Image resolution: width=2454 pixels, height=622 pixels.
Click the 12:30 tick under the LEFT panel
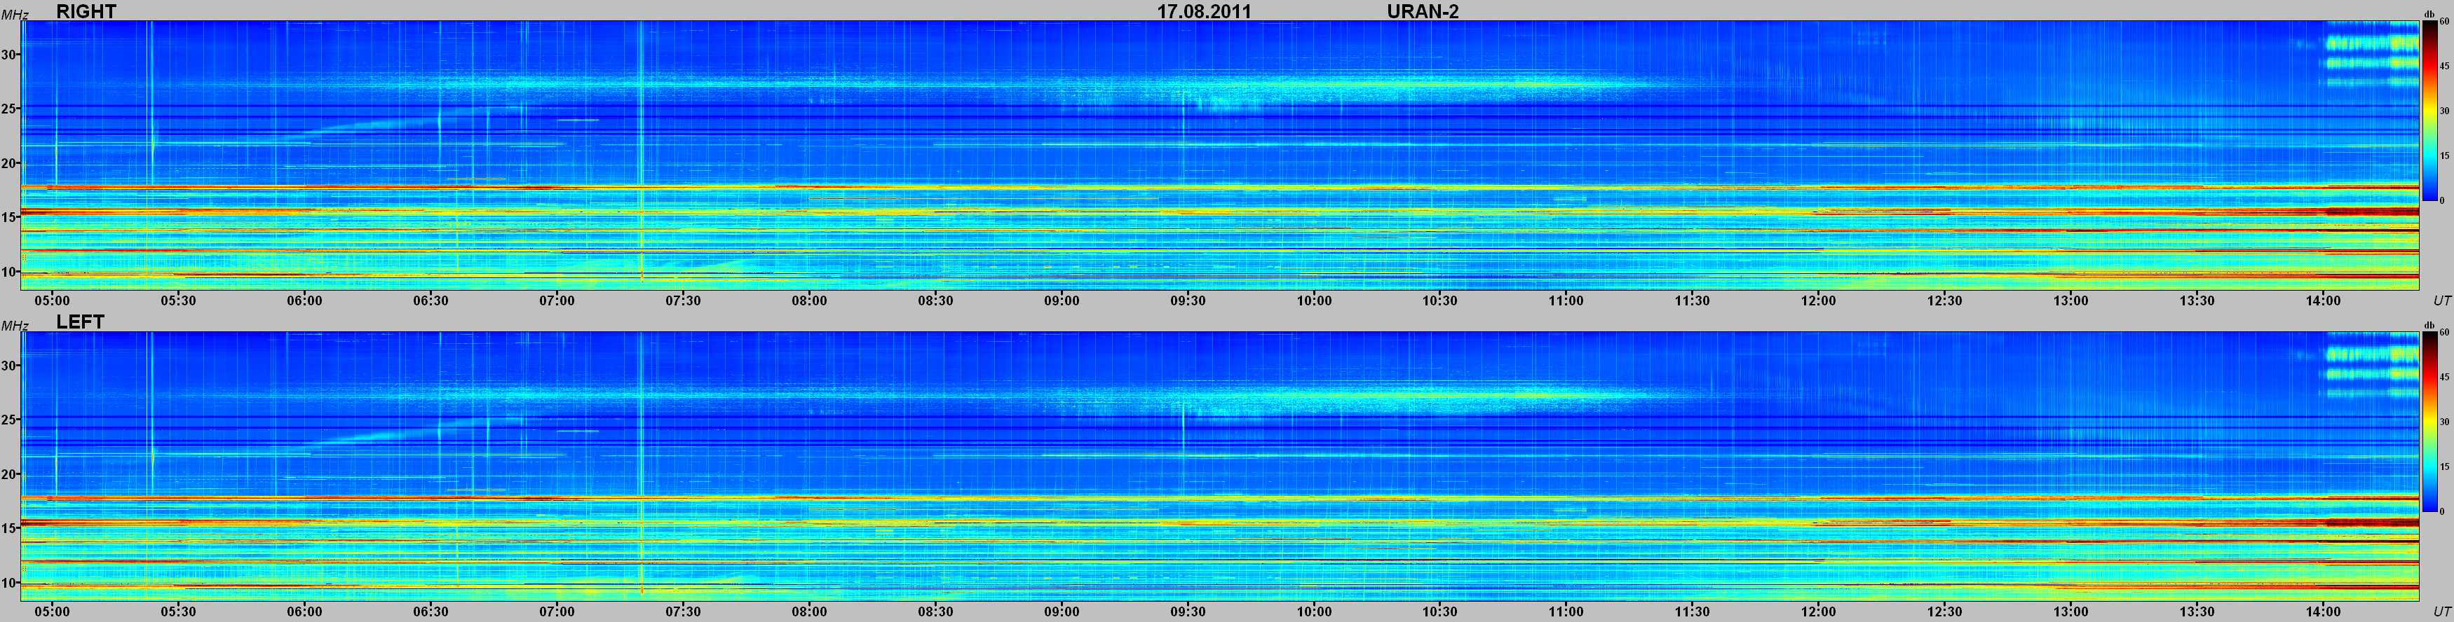pyautogui.click(x=1945, y=611)
